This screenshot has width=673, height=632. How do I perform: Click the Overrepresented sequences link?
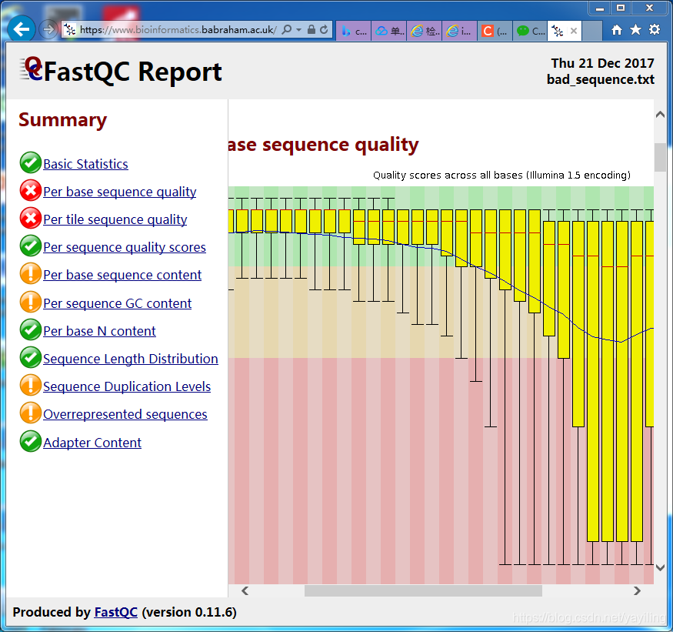125,414
